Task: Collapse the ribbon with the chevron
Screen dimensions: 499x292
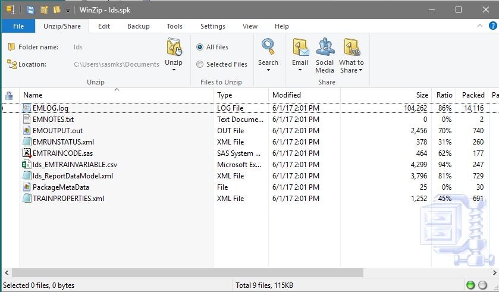Action: pyautogui.click(x=479, y=26)
